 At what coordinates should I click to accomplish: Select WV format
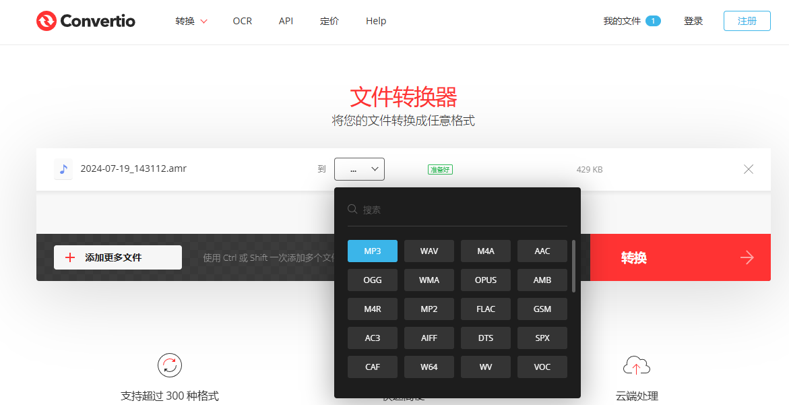pos(486,367)
